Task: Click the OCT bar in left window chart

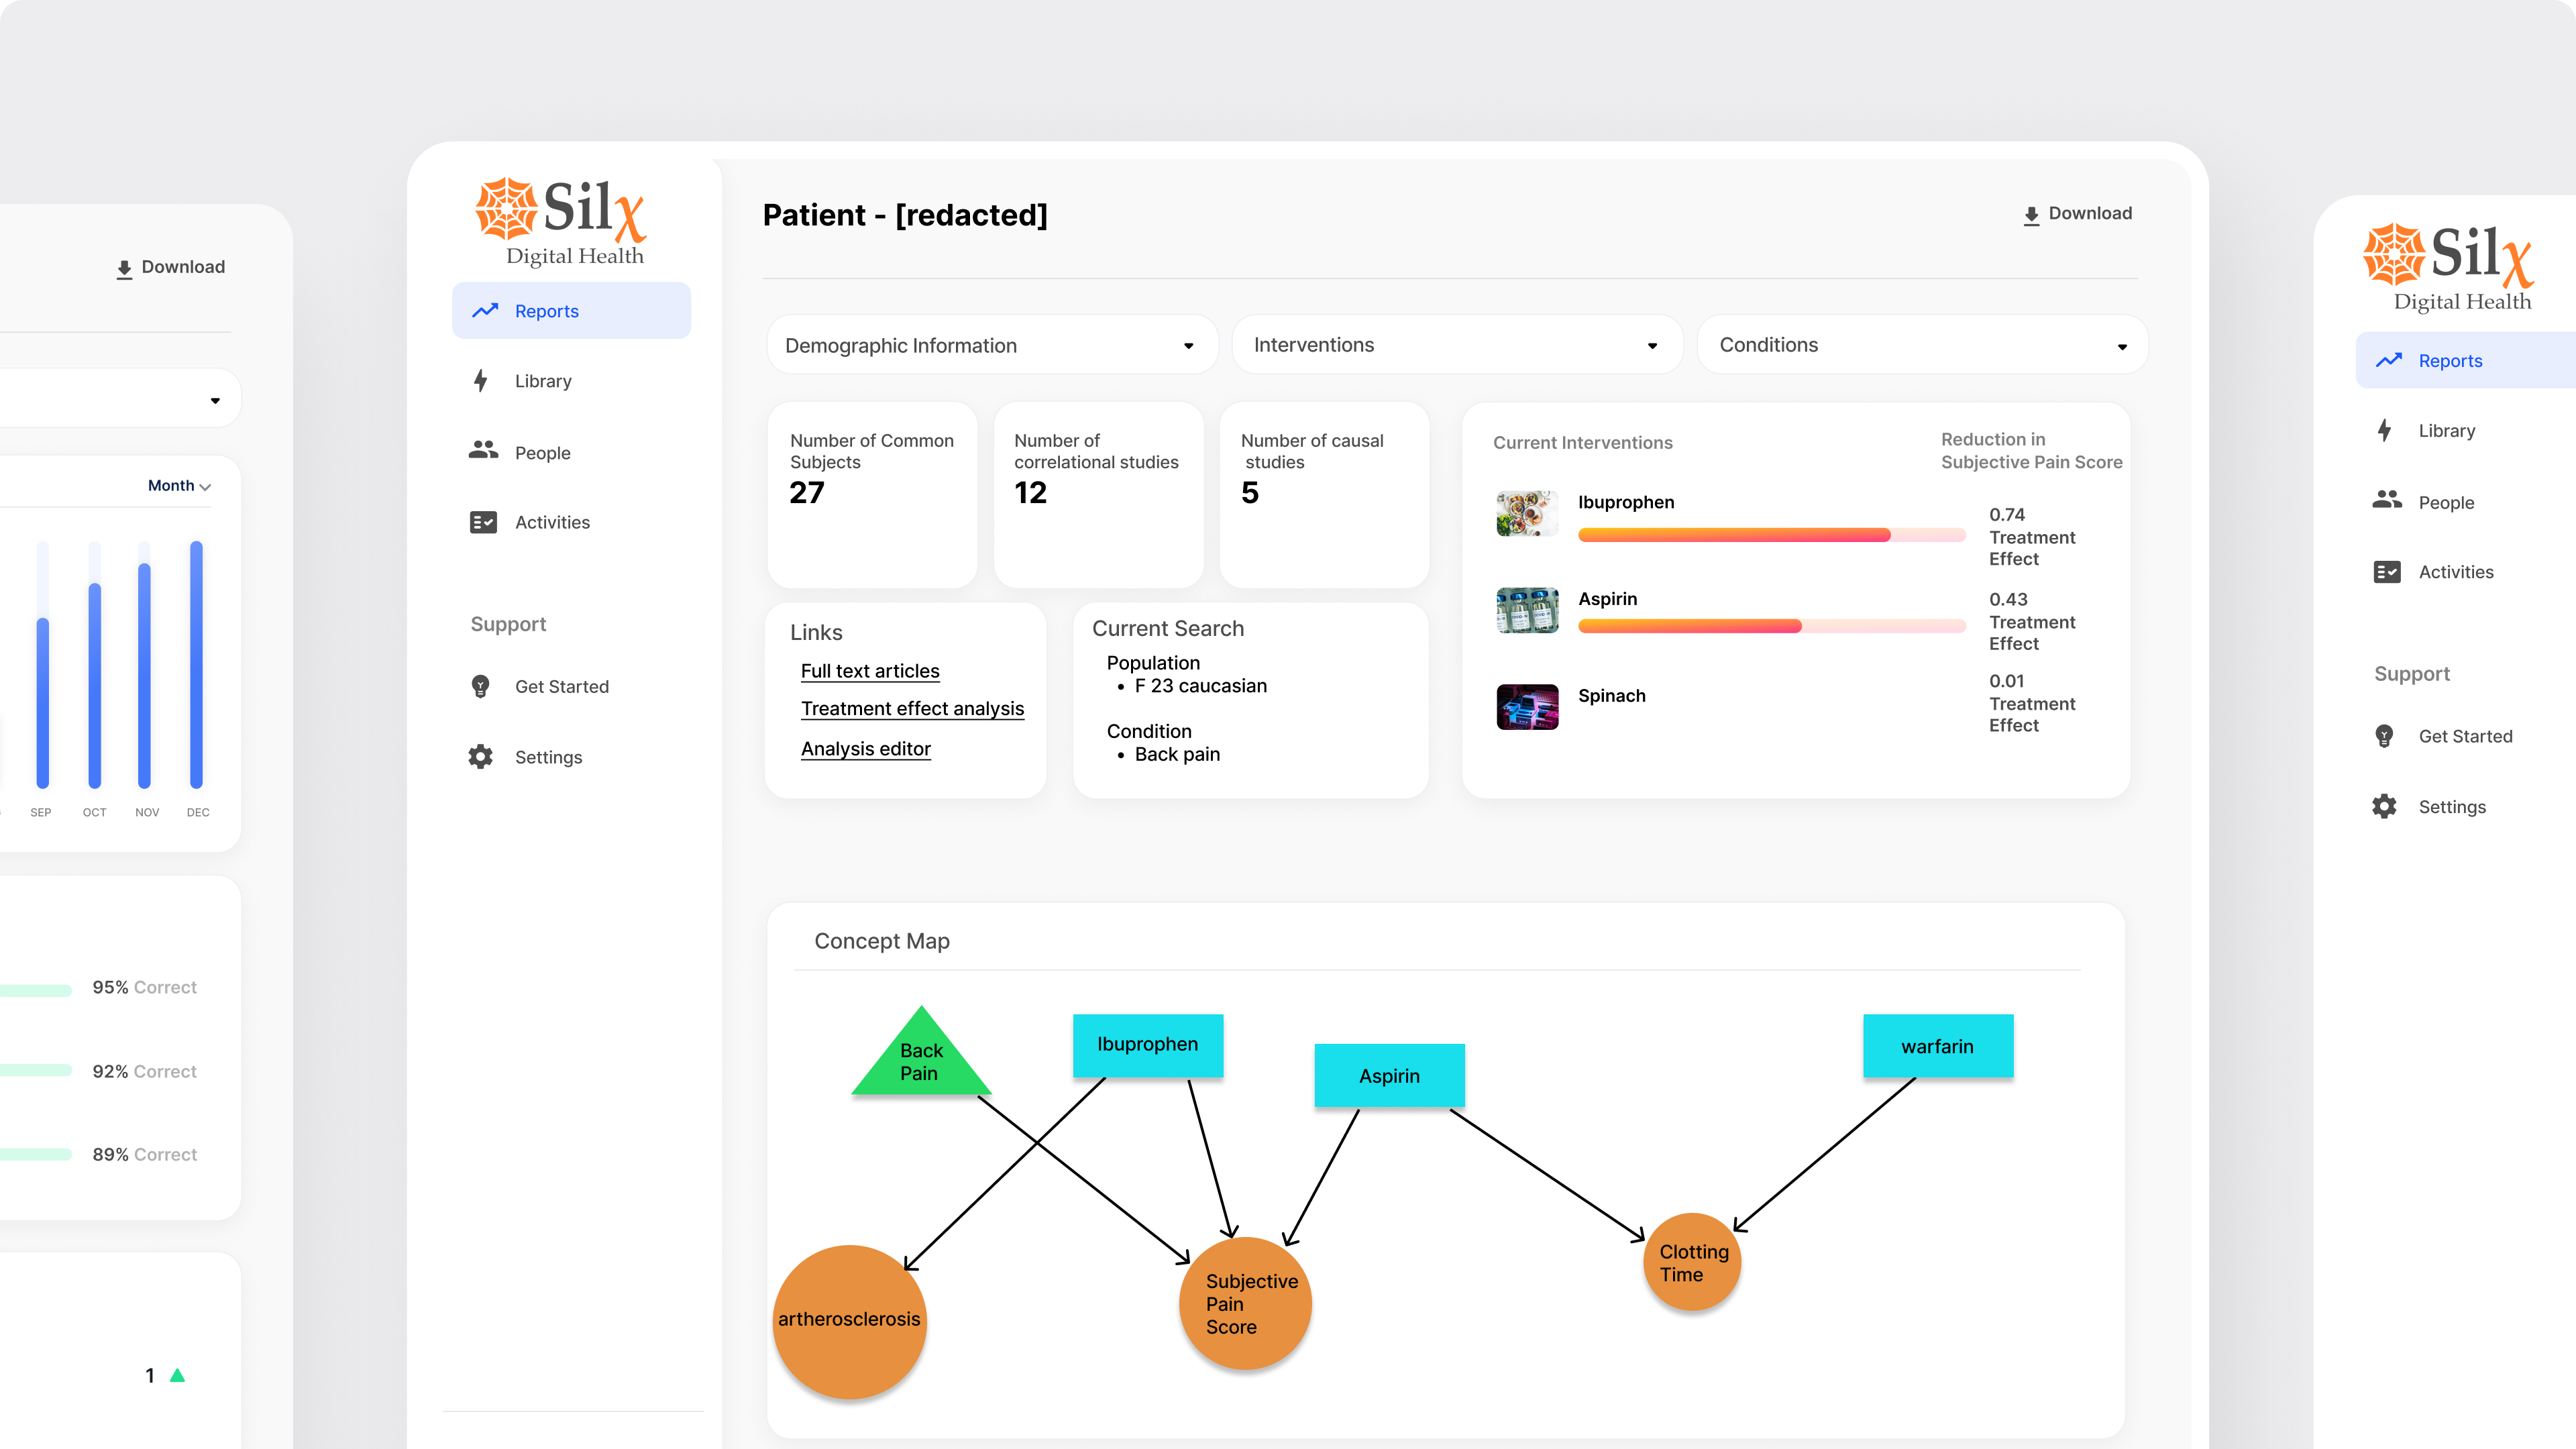Action: pos(95,664)
